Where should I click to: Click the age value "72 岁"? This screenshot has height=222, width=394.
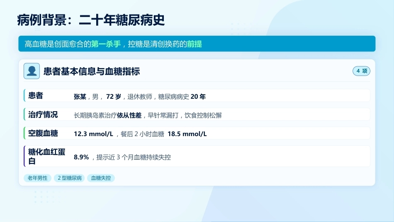tap(114, 97)
